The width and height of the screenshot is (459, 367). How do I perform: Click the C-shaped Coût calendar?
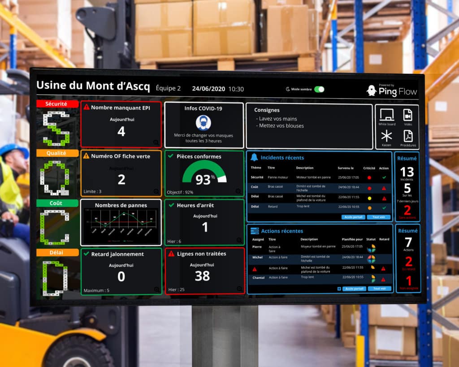click(x=55, y=227)
